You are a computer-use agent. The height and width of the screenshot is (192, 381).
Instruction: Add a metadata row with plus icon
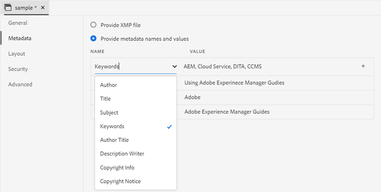[x=363, y=66]
